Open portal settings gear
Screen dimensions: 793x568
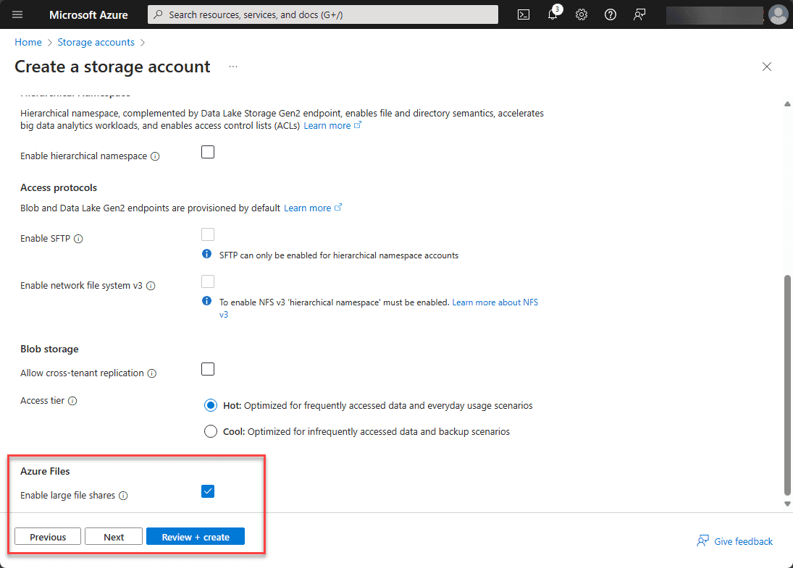pos(582,14)
